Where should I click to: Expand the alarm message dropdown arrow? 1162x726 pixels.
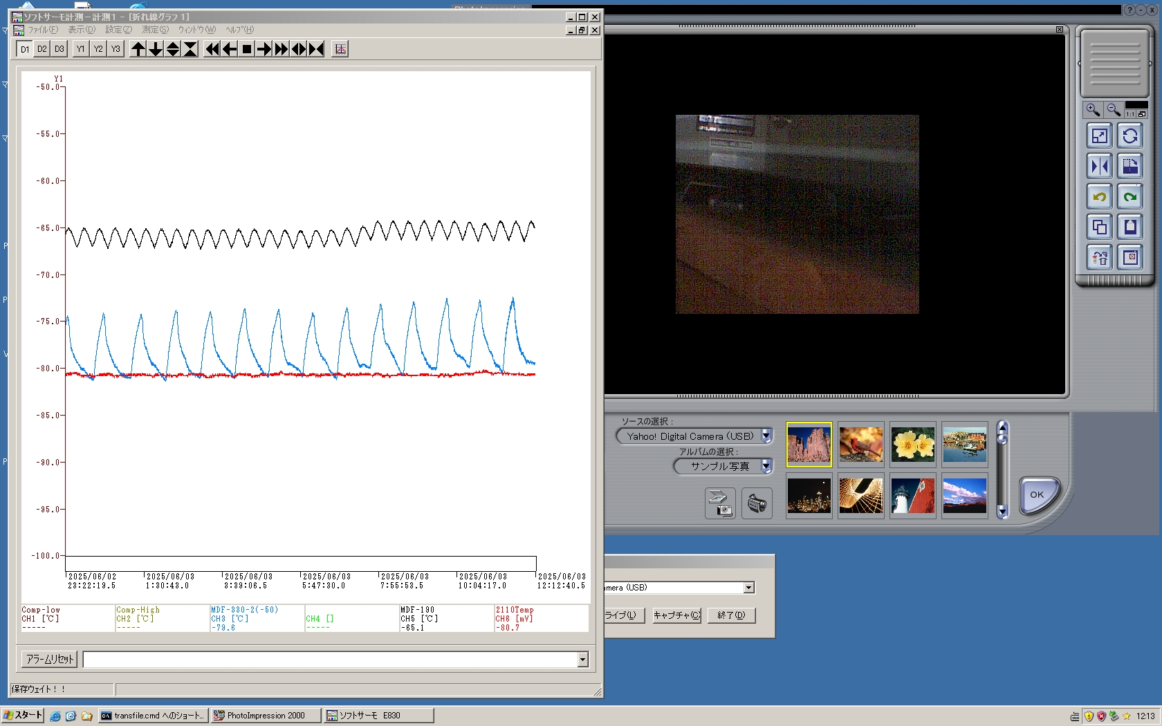[x=582, y=660]
